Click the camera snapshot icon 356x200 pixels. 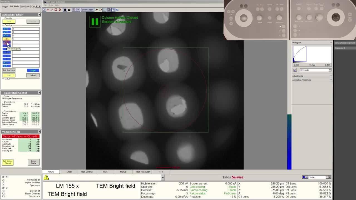pyautogui.click(x=69, y=10)
